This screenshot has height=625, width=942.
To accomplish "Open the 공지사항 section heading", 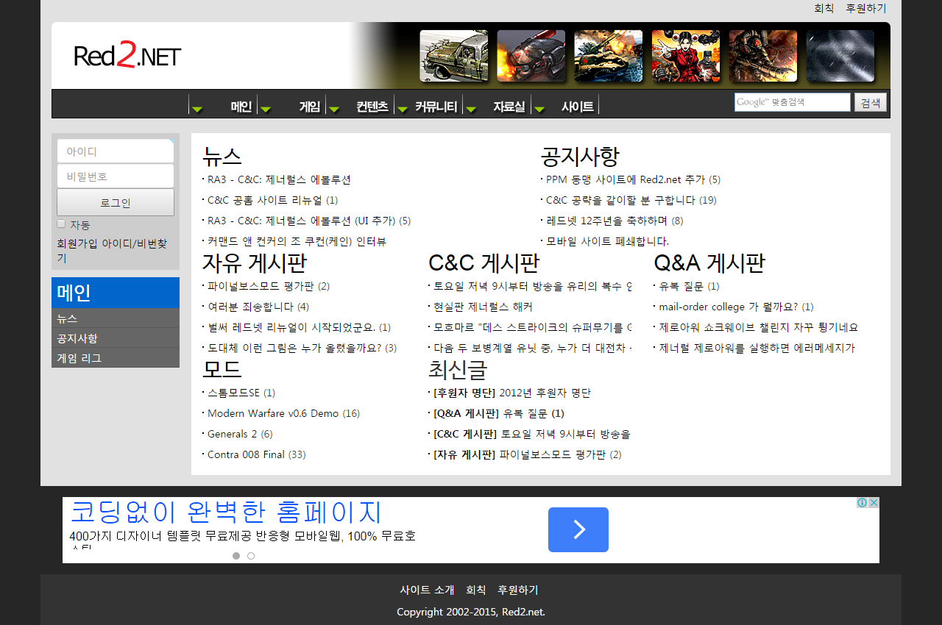I will tap(580, 156).
